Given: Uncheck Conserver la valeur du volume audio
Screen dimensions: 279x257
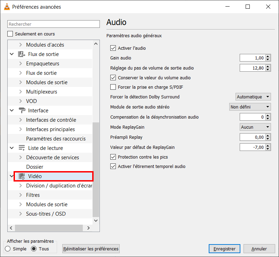Looking at the screenshot, I should [113, 78].
